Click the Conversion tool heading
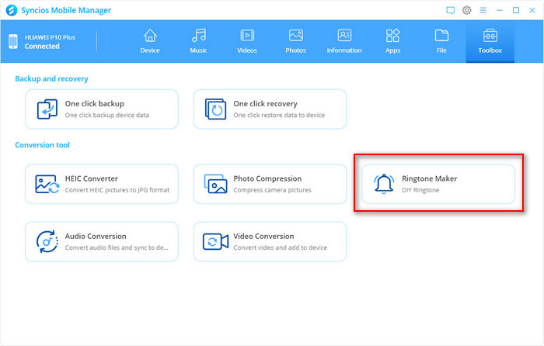The width and height of the screenshot is (544, 346). (x=42, y=145)
